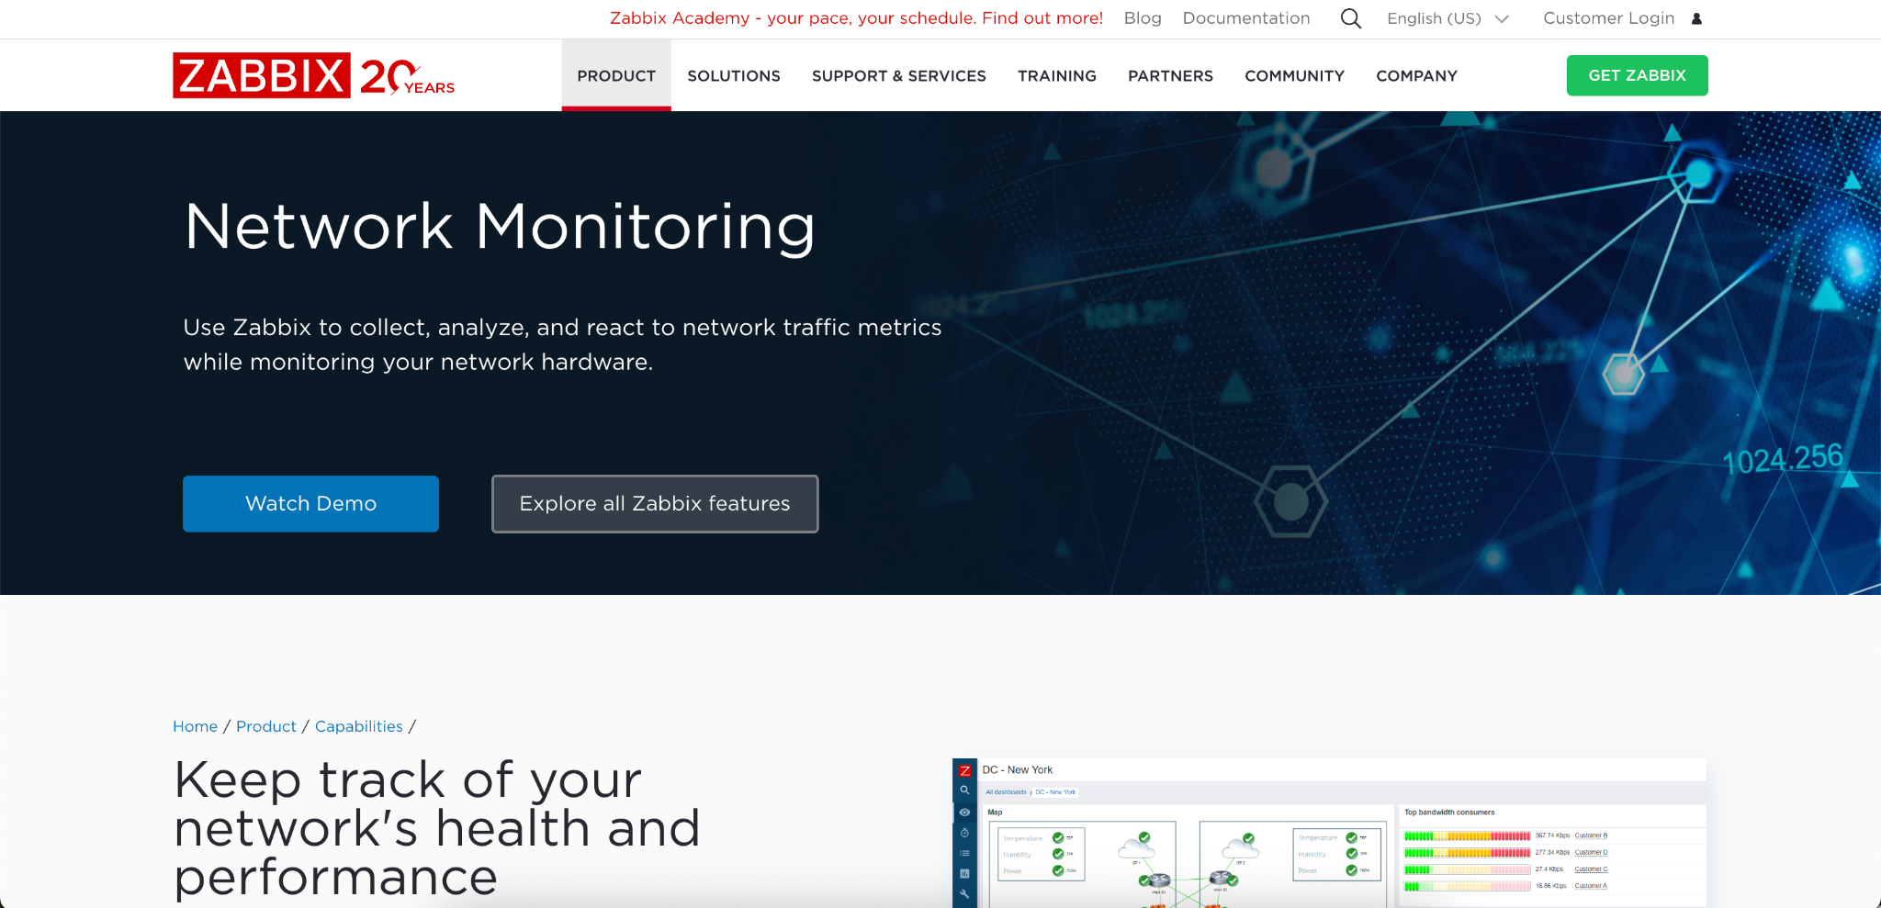Click the red Z logo in dashboard preview
1881x908 pixels.
(x=964, y=770)
